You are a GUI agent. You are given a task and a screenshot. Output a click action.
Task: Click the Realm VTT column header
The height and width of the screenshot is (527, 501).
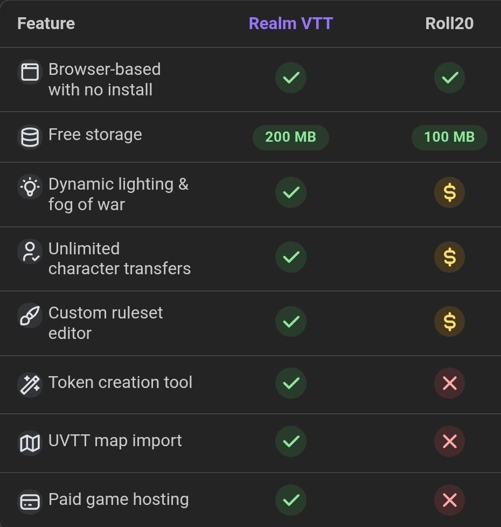[x=291, y=24]
